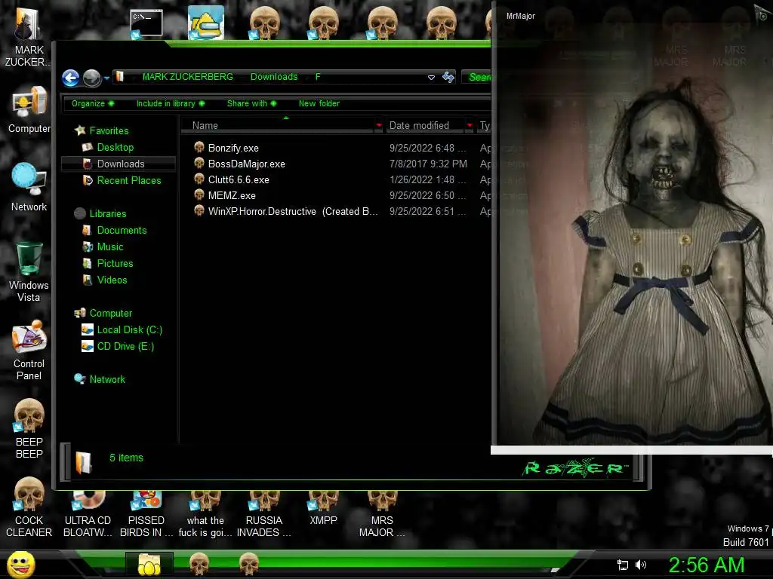Screen dimensions: 773x579
Task: Open the folder item on the taskbar
Action: tap(149, 564)
